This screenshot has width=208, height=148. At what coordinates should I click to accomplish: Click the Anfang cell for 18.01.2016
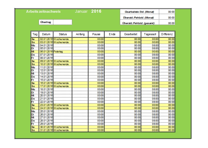pos(80,89)
